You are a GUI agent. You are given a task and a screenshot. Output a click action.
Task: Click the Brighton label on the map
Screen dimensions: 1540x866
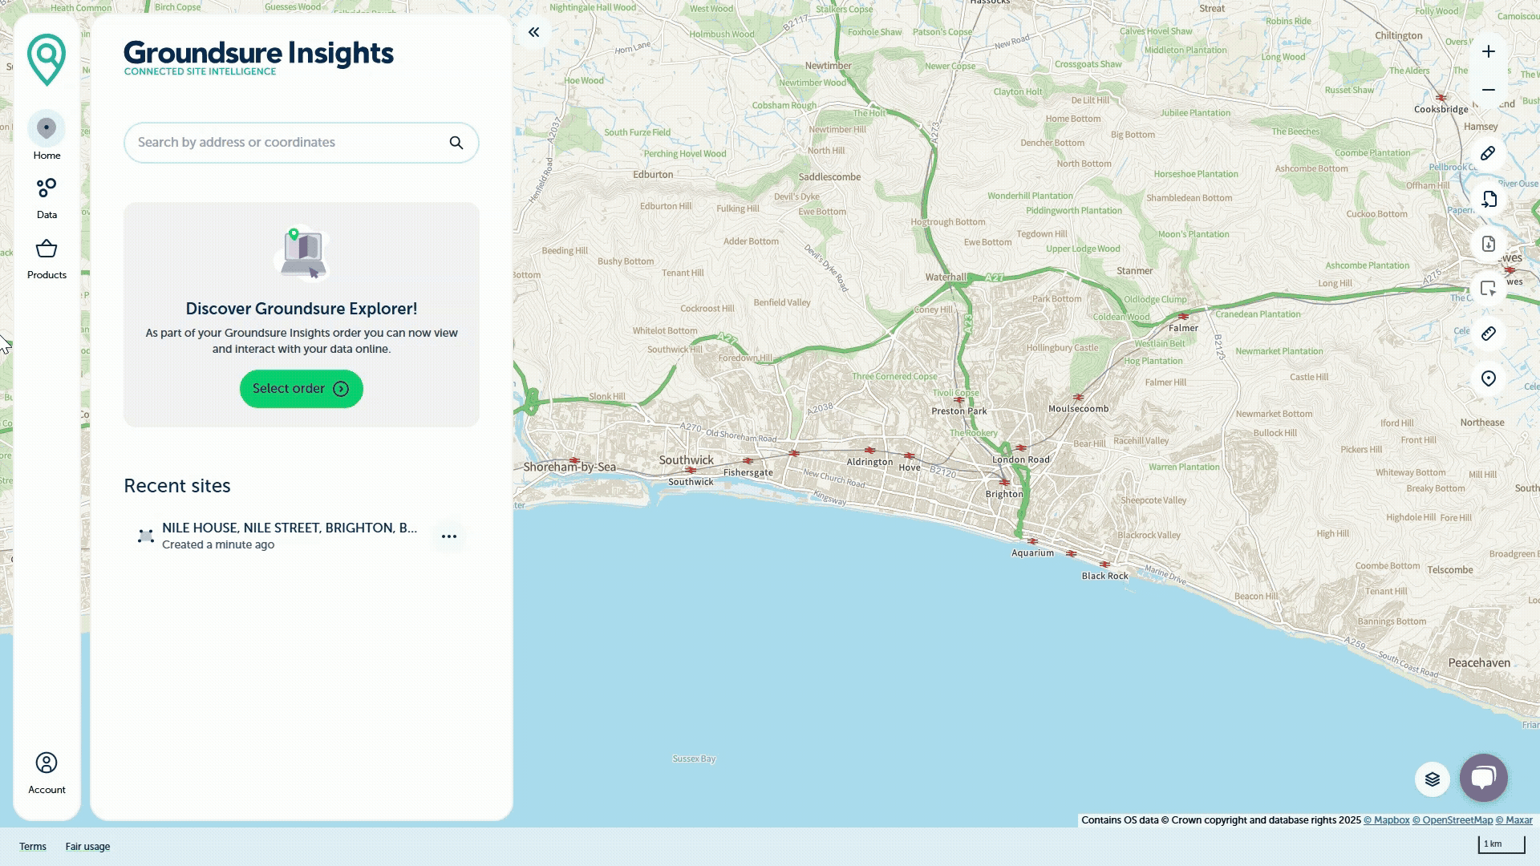click(x=1004, y=494)
